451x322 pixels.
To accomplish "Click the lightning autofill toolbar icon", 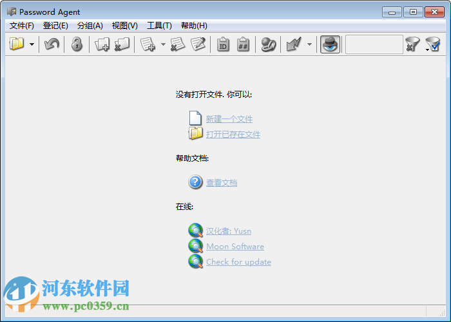I will click(x=294, y=44).
